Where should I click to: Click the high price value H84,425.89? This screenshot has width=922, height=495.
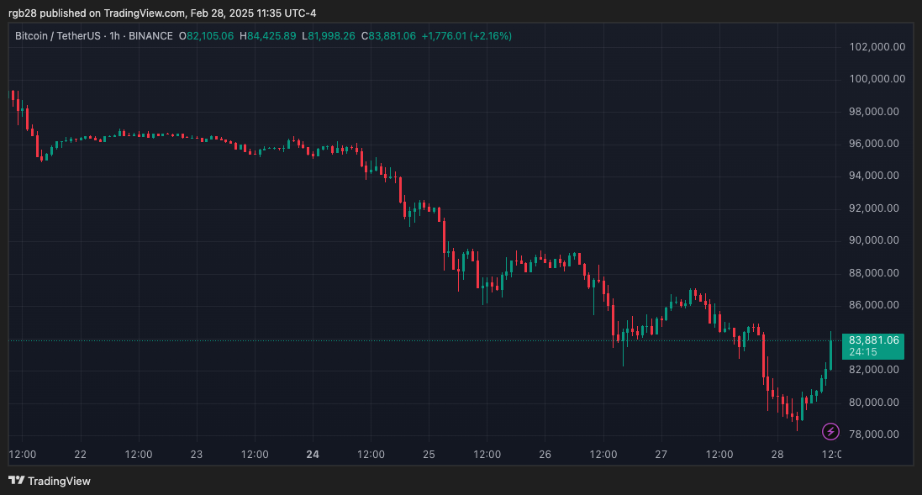267,36
